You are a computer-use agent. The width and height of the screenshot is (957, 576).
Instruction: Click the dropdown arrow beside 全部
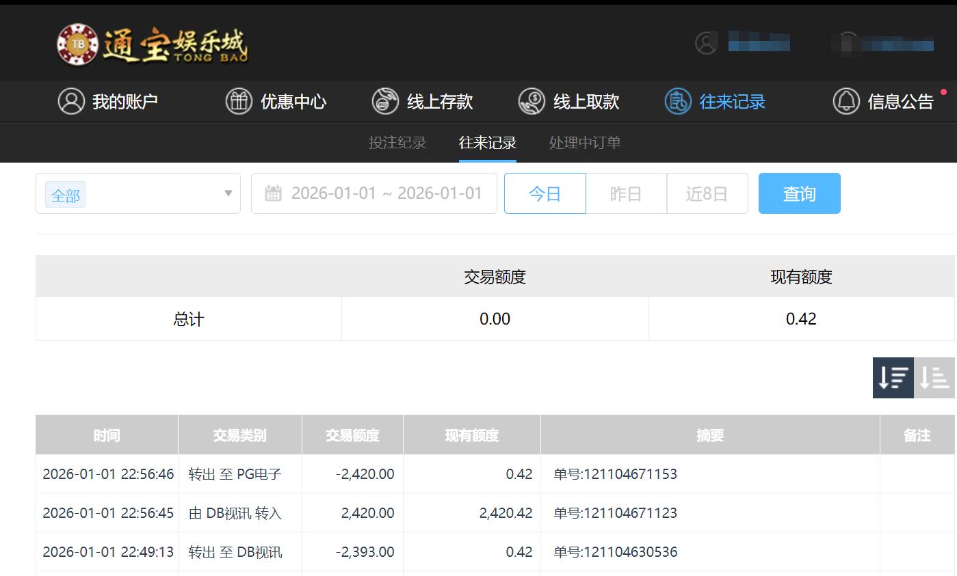pos(228,194)
